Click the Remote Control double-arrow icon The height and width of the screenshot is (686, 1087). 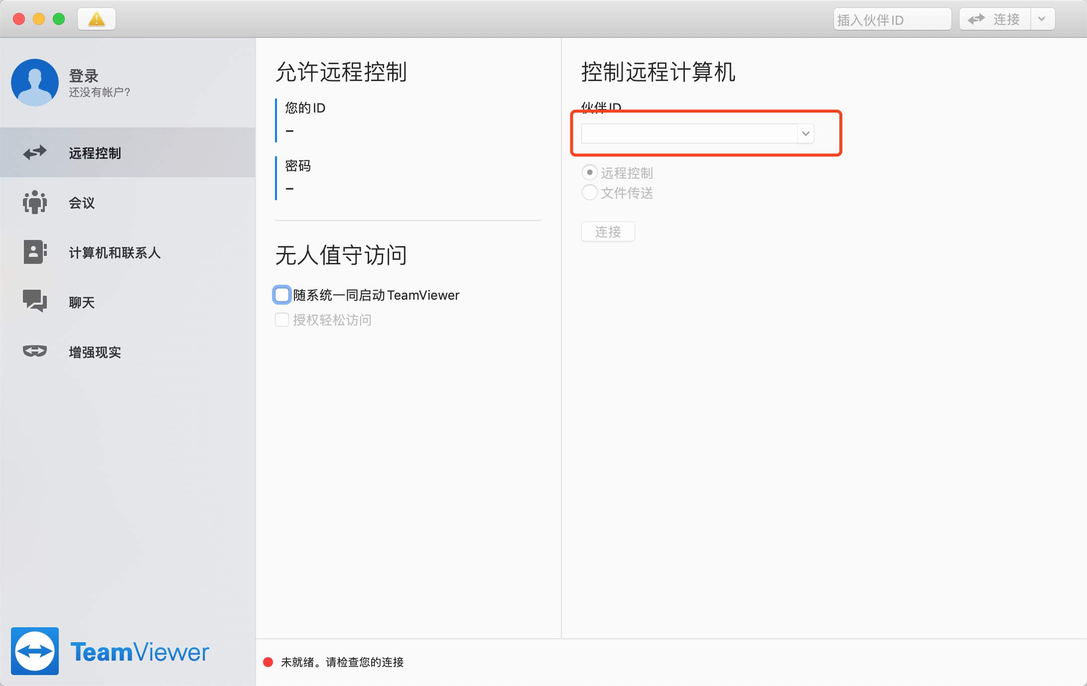click(35, 152)
